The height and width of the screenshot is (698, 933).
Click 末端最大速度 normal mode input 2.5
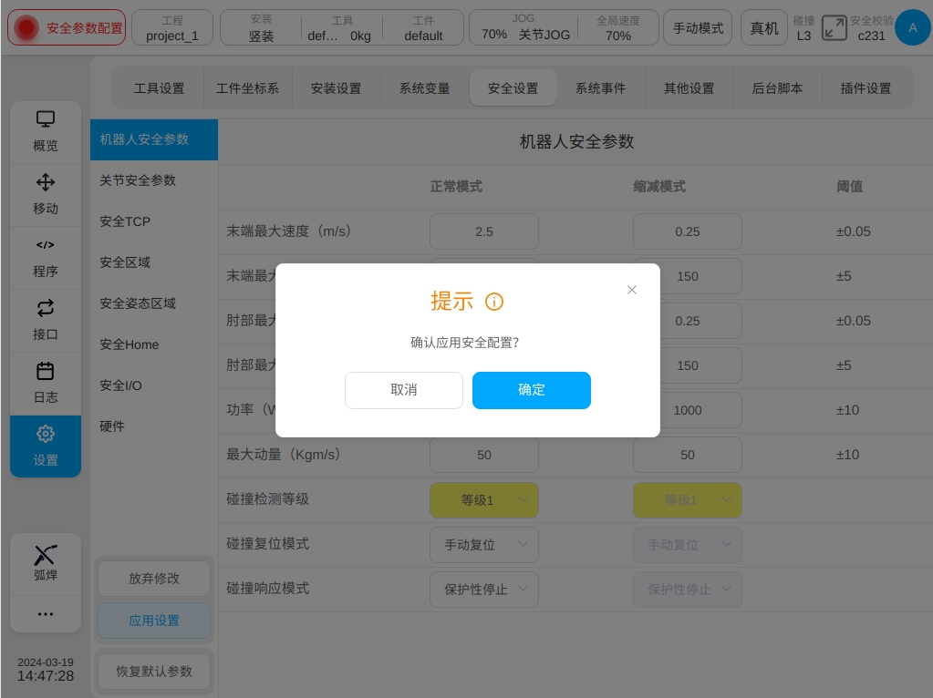(484, 231)
